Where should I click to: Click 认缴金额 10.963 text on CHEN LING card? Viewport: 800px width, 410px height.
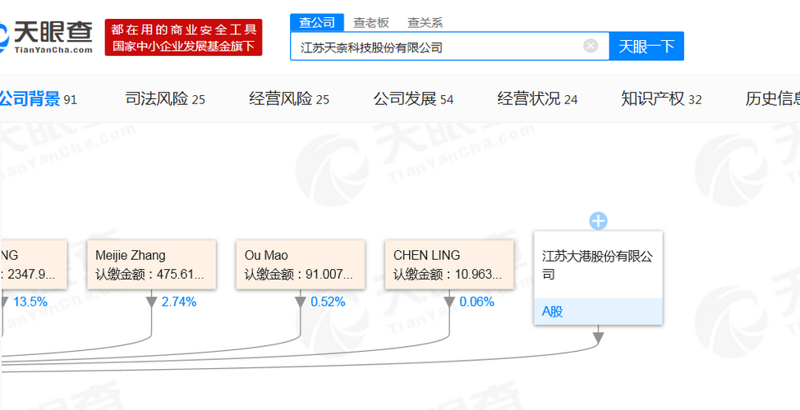coord(448,275)
